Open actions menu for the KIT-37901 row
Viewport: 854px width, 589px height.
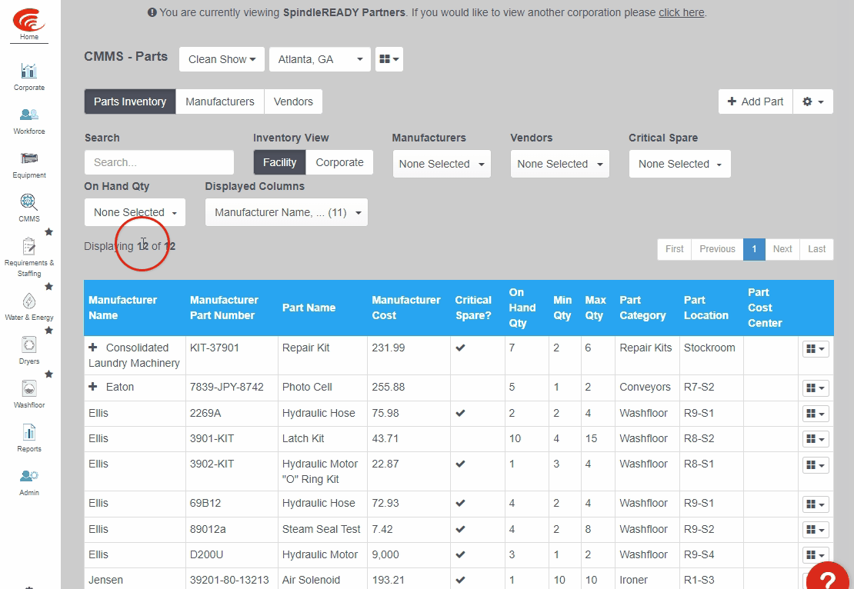[816, 349]
